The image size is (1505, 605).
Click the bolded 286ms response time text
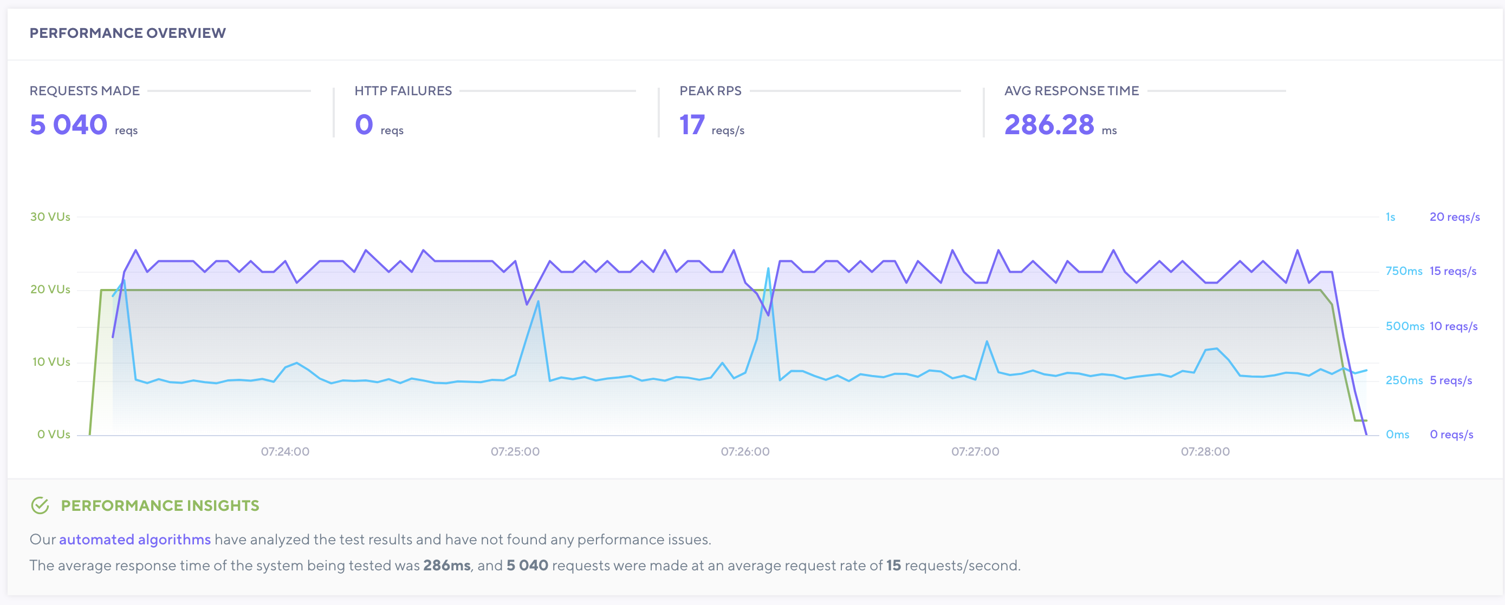pos(446,565)
